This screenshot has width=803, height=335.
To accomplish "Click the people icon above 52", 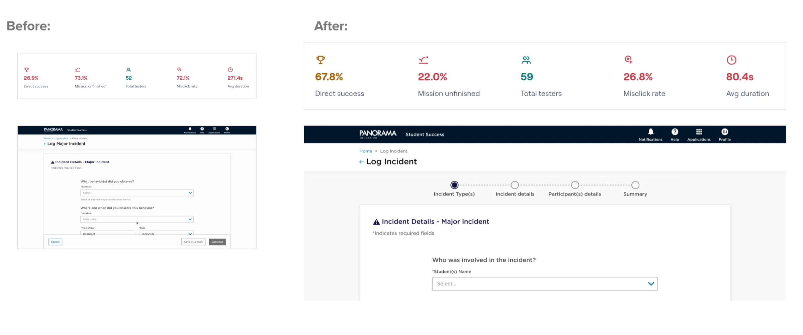I will click(128, 70).
